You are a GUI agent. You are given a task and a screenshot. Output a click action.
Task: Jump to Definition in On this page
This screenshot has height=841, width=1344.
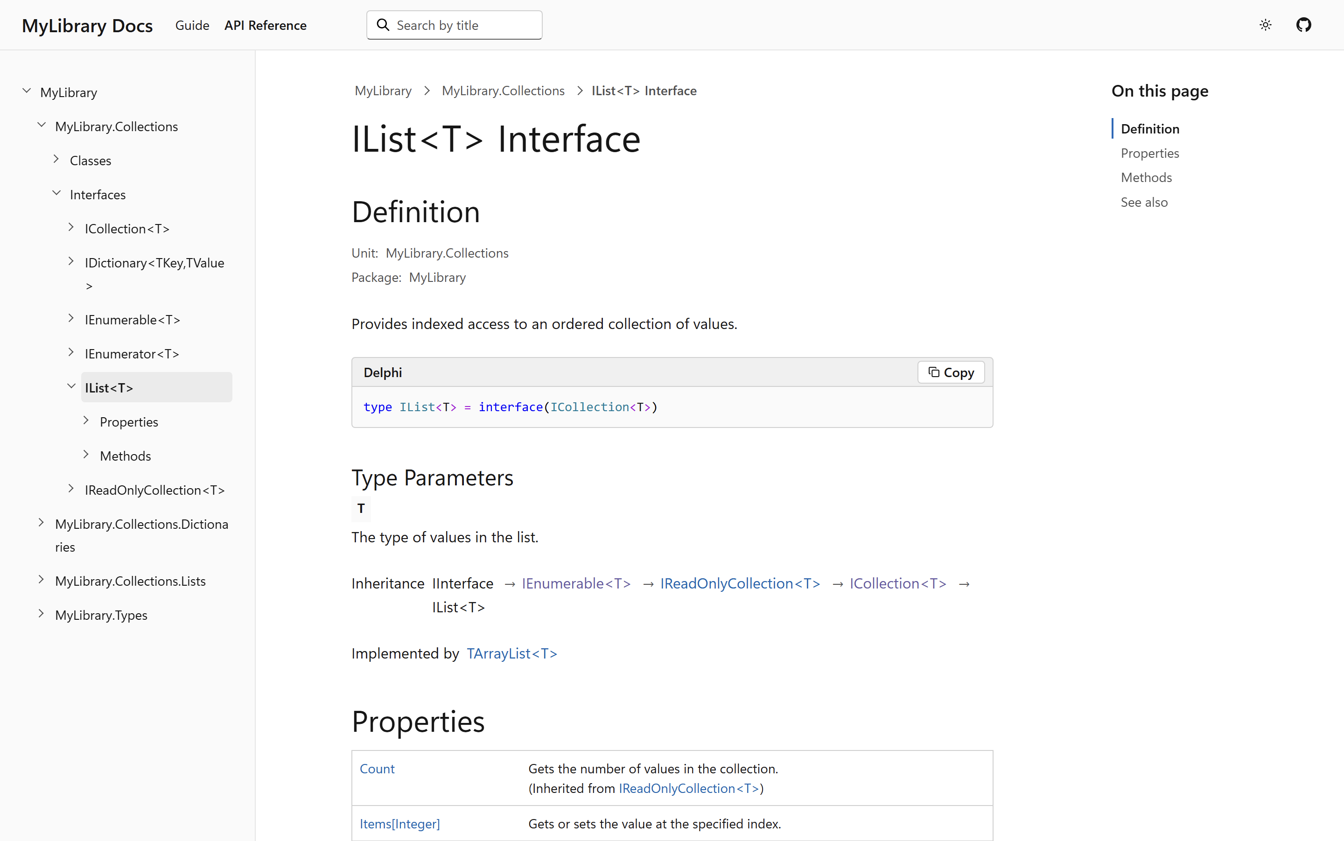pos(1150,128)
